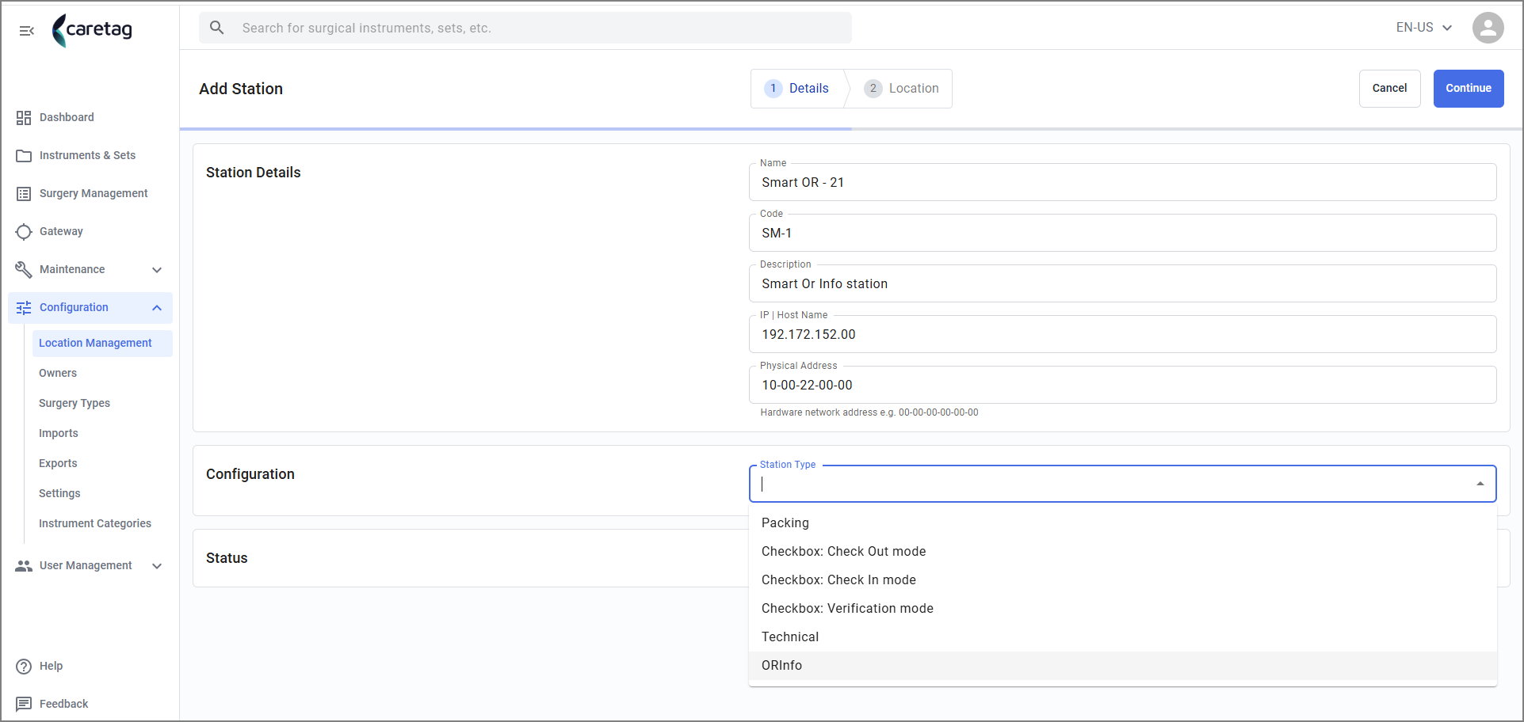Click the Cancel button

click(x=1389, y=89)
